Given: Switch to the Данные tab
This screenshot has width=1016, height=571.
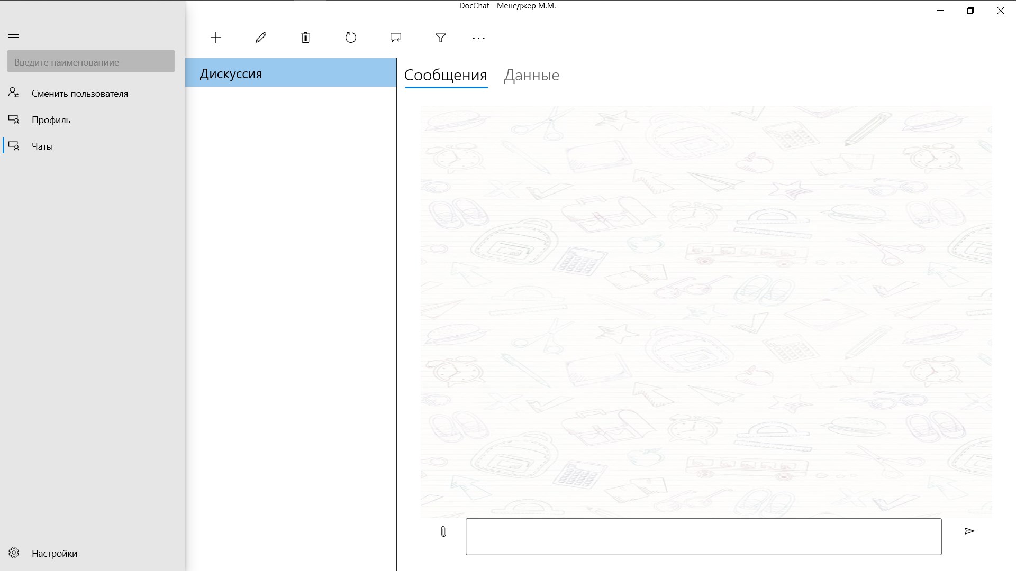Looking at the screenshot, I should [x=531, y=75].
